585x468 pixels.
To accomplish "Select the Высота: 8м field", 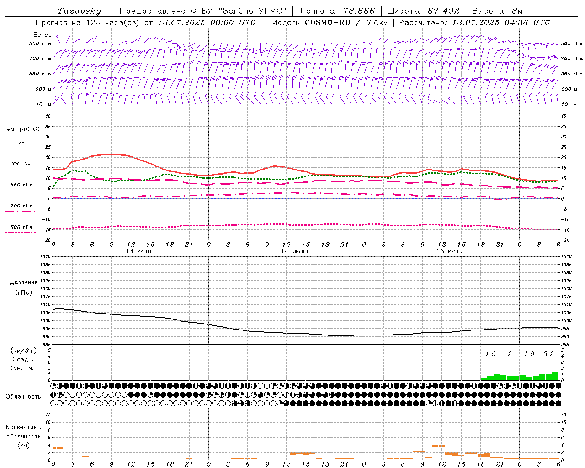I will point(497,11).
